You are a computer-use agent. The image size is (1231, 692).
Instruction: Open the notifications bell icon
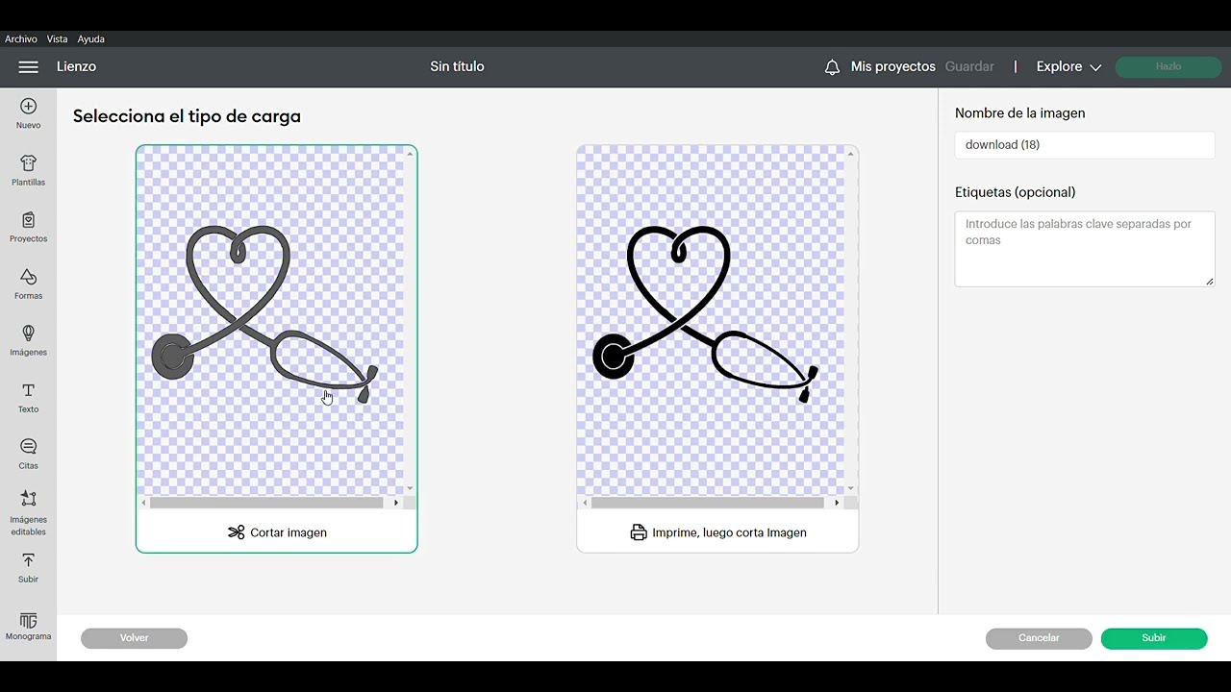832,67
